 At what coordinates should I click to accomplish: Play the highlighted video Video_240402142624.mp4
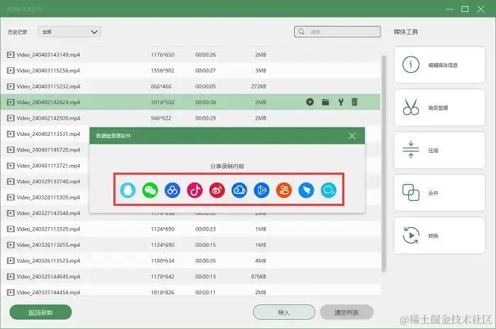(x=310, y=102)
